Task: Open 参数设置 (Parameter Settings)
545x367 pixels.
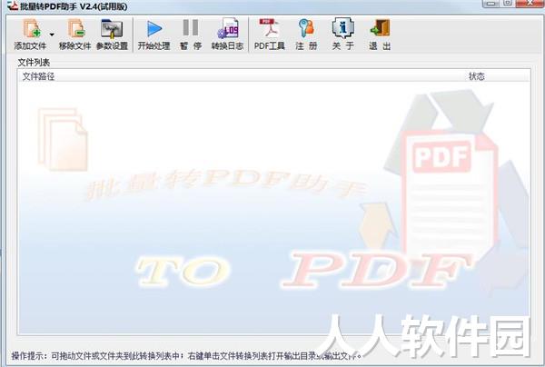Action: point(112,34)
